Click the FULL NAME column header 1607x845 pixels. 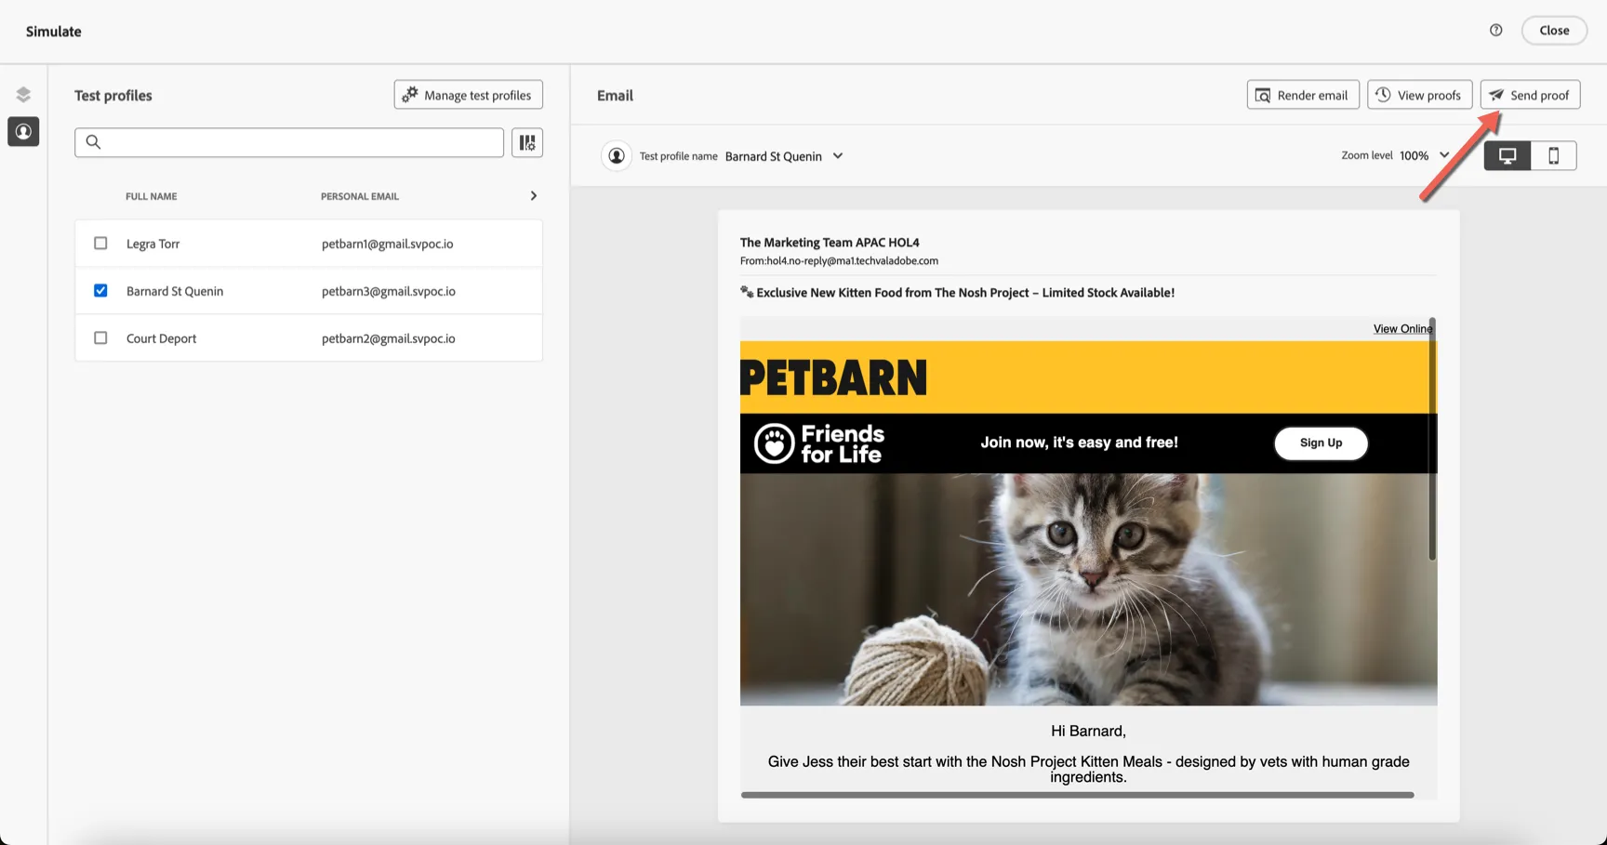(x=152, y=196)
